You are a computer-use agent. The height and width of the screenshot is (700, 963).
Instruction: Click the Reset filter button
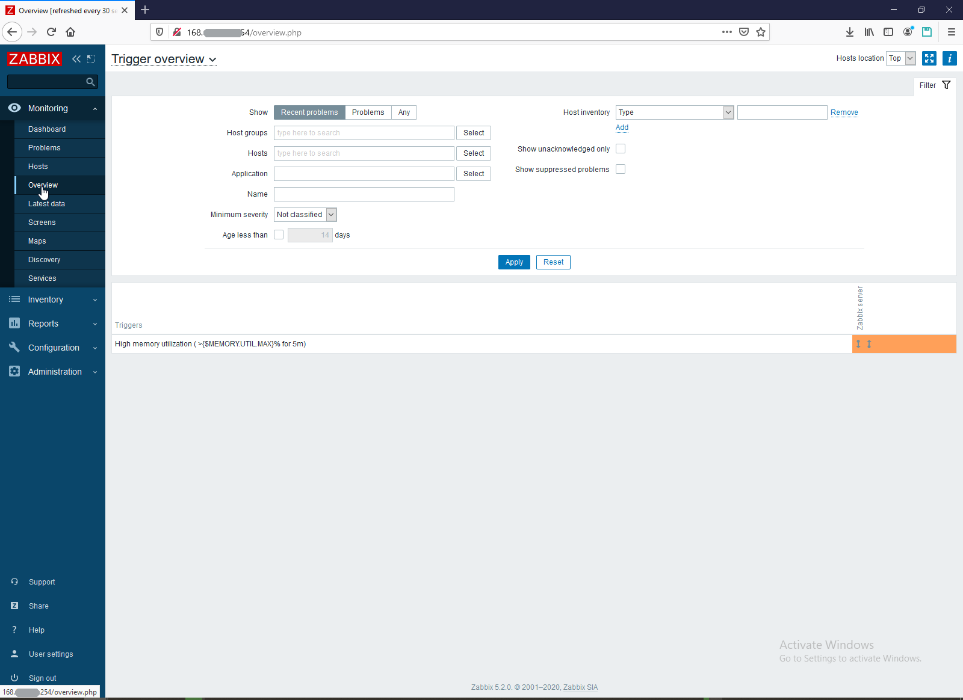pyautogui.click(x=553, y=262)
